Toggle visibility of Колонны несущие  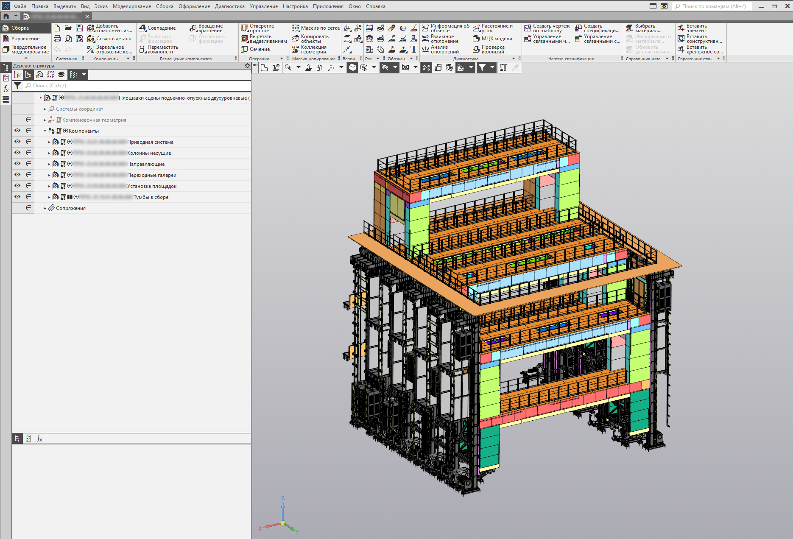(x=17, y=153)
